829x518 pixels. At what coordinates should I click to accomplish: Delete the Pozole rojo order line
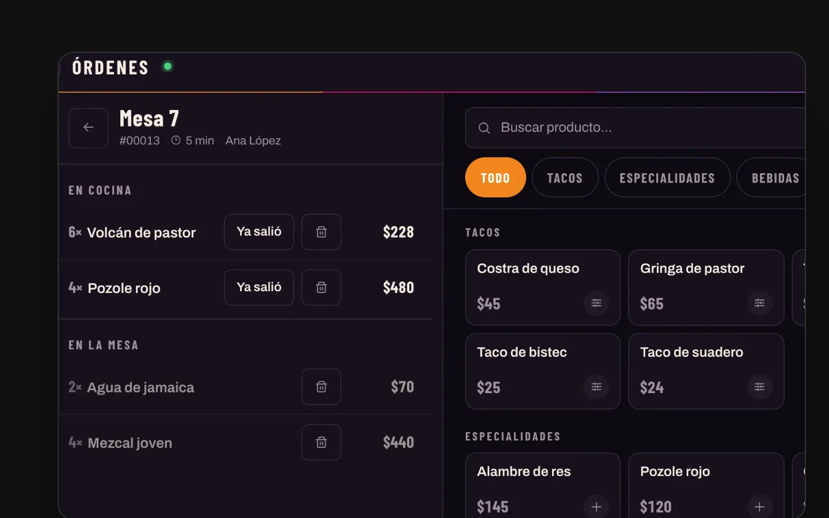click(321, 287)
